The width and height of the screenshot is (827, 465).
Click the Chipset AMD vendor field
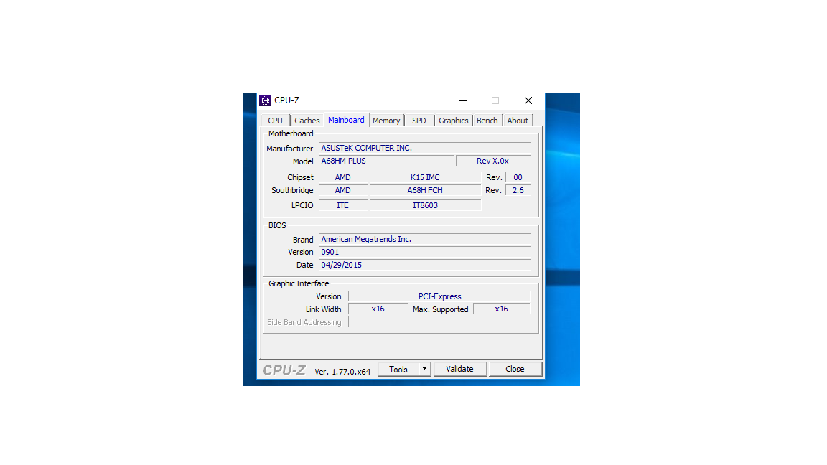(343, 177)
